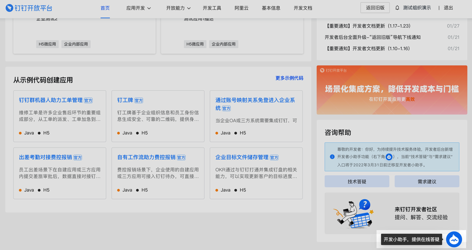The height and width of the screenshot is (250, 472).
Task: Expand the 开放能力 dropdown menu
Action: 178,8
